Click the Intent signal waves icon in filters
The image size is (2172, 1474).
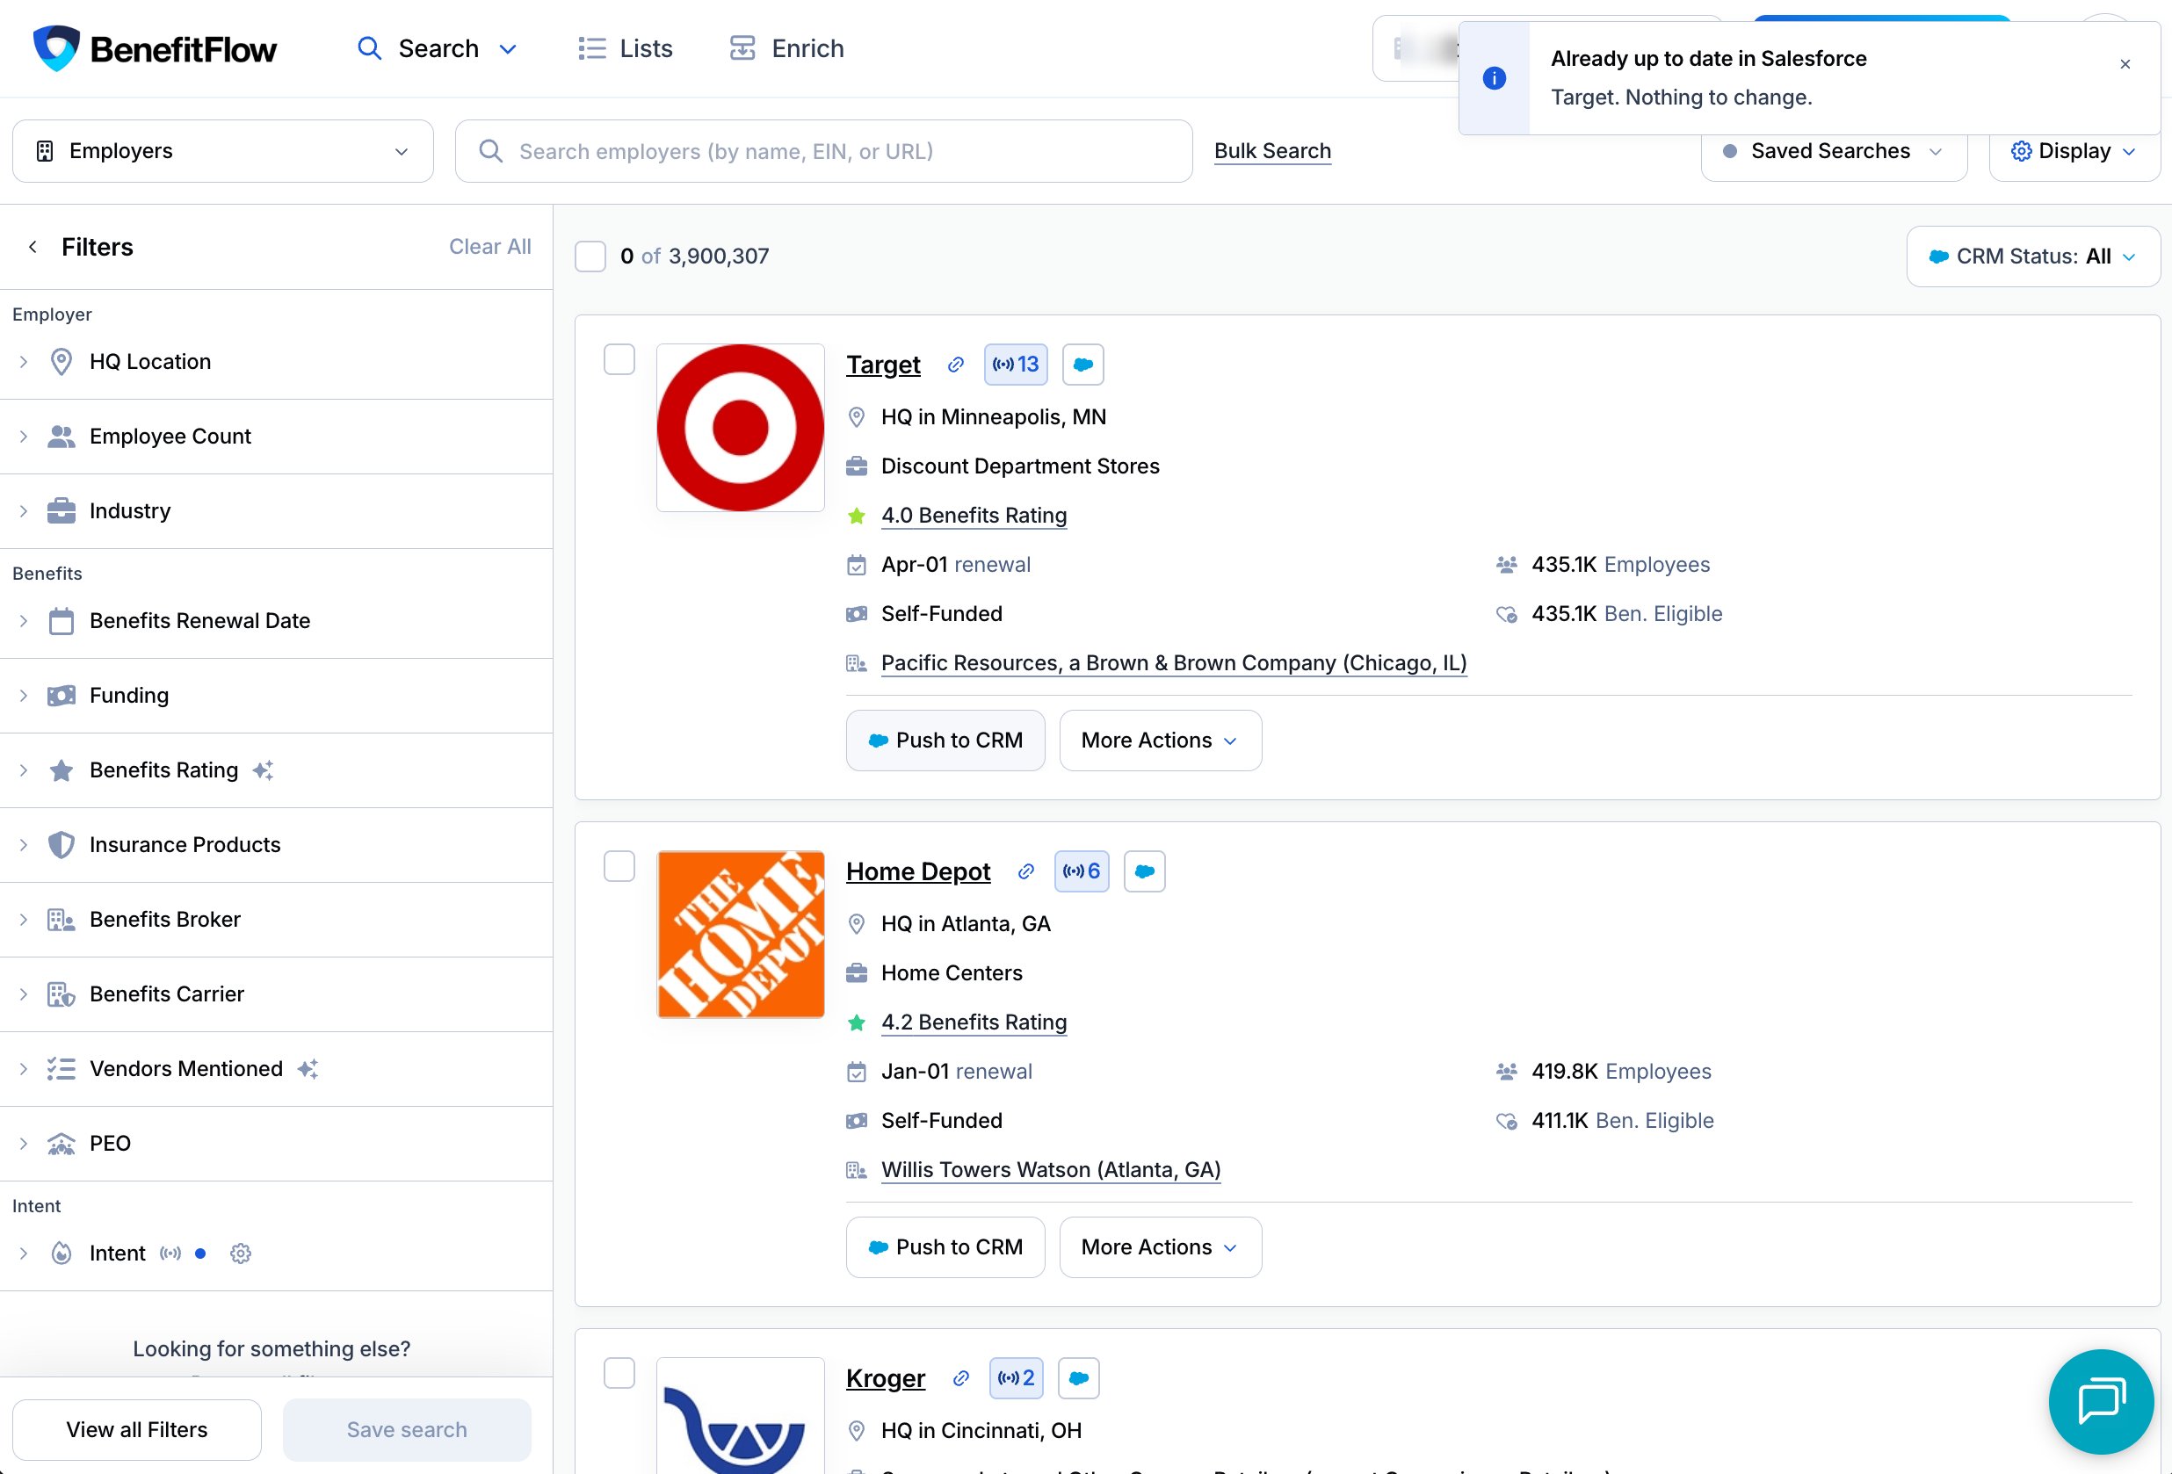coord(170,1254)
